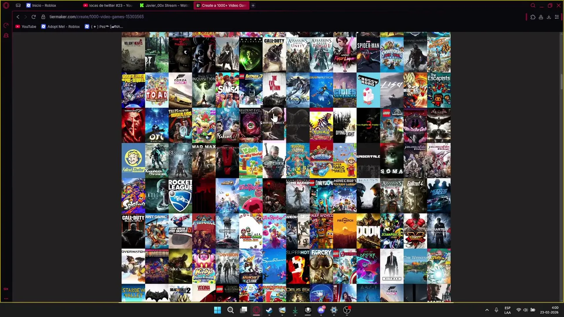The image size is (564, 317).
Task: Open browser downloads panel
Action: point(549,17)
